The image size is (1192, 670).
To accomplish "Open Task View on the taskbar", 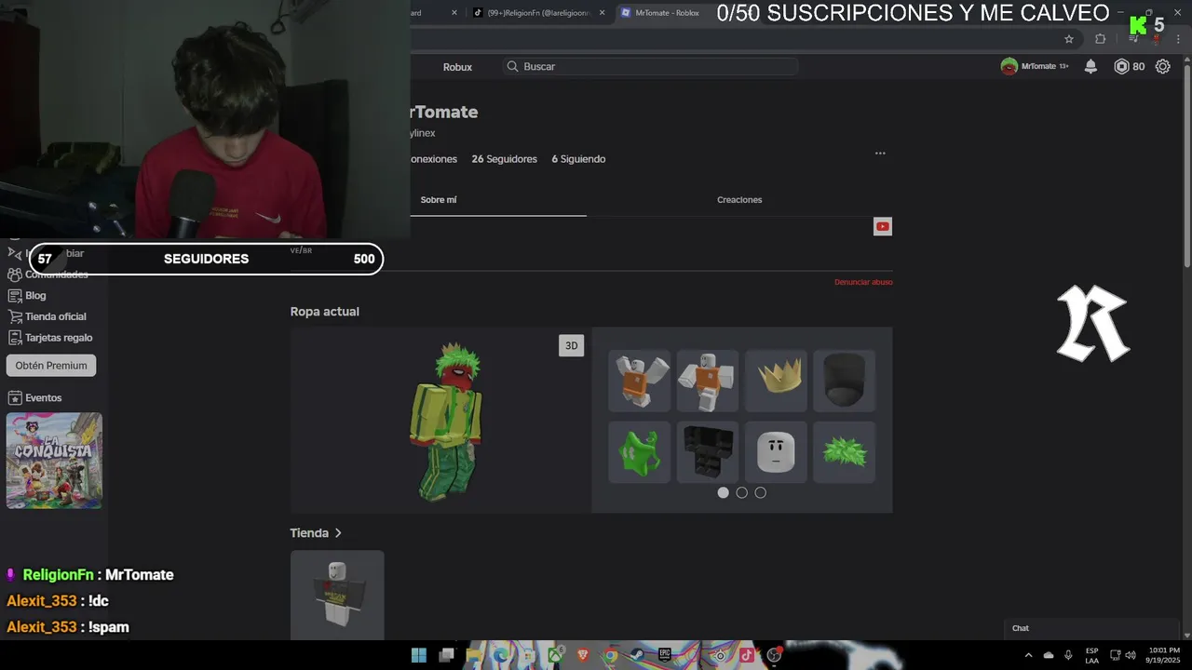I will click(x=446, y=655).
